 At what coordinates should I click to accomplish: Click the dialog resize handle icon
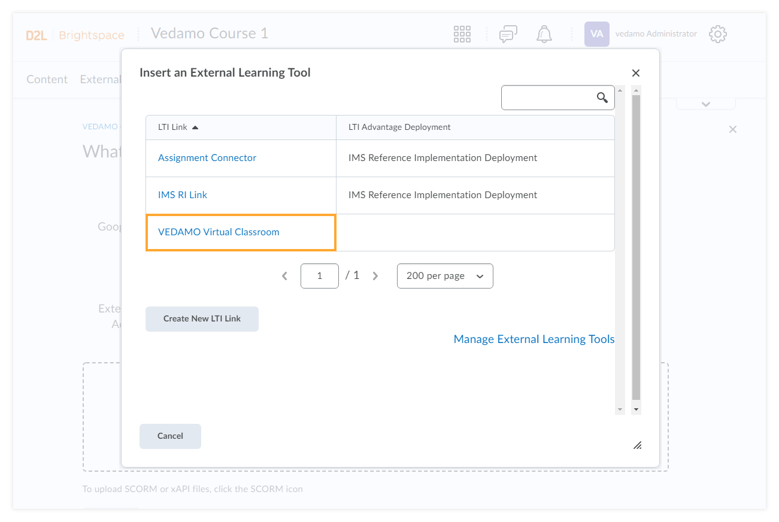638,445
